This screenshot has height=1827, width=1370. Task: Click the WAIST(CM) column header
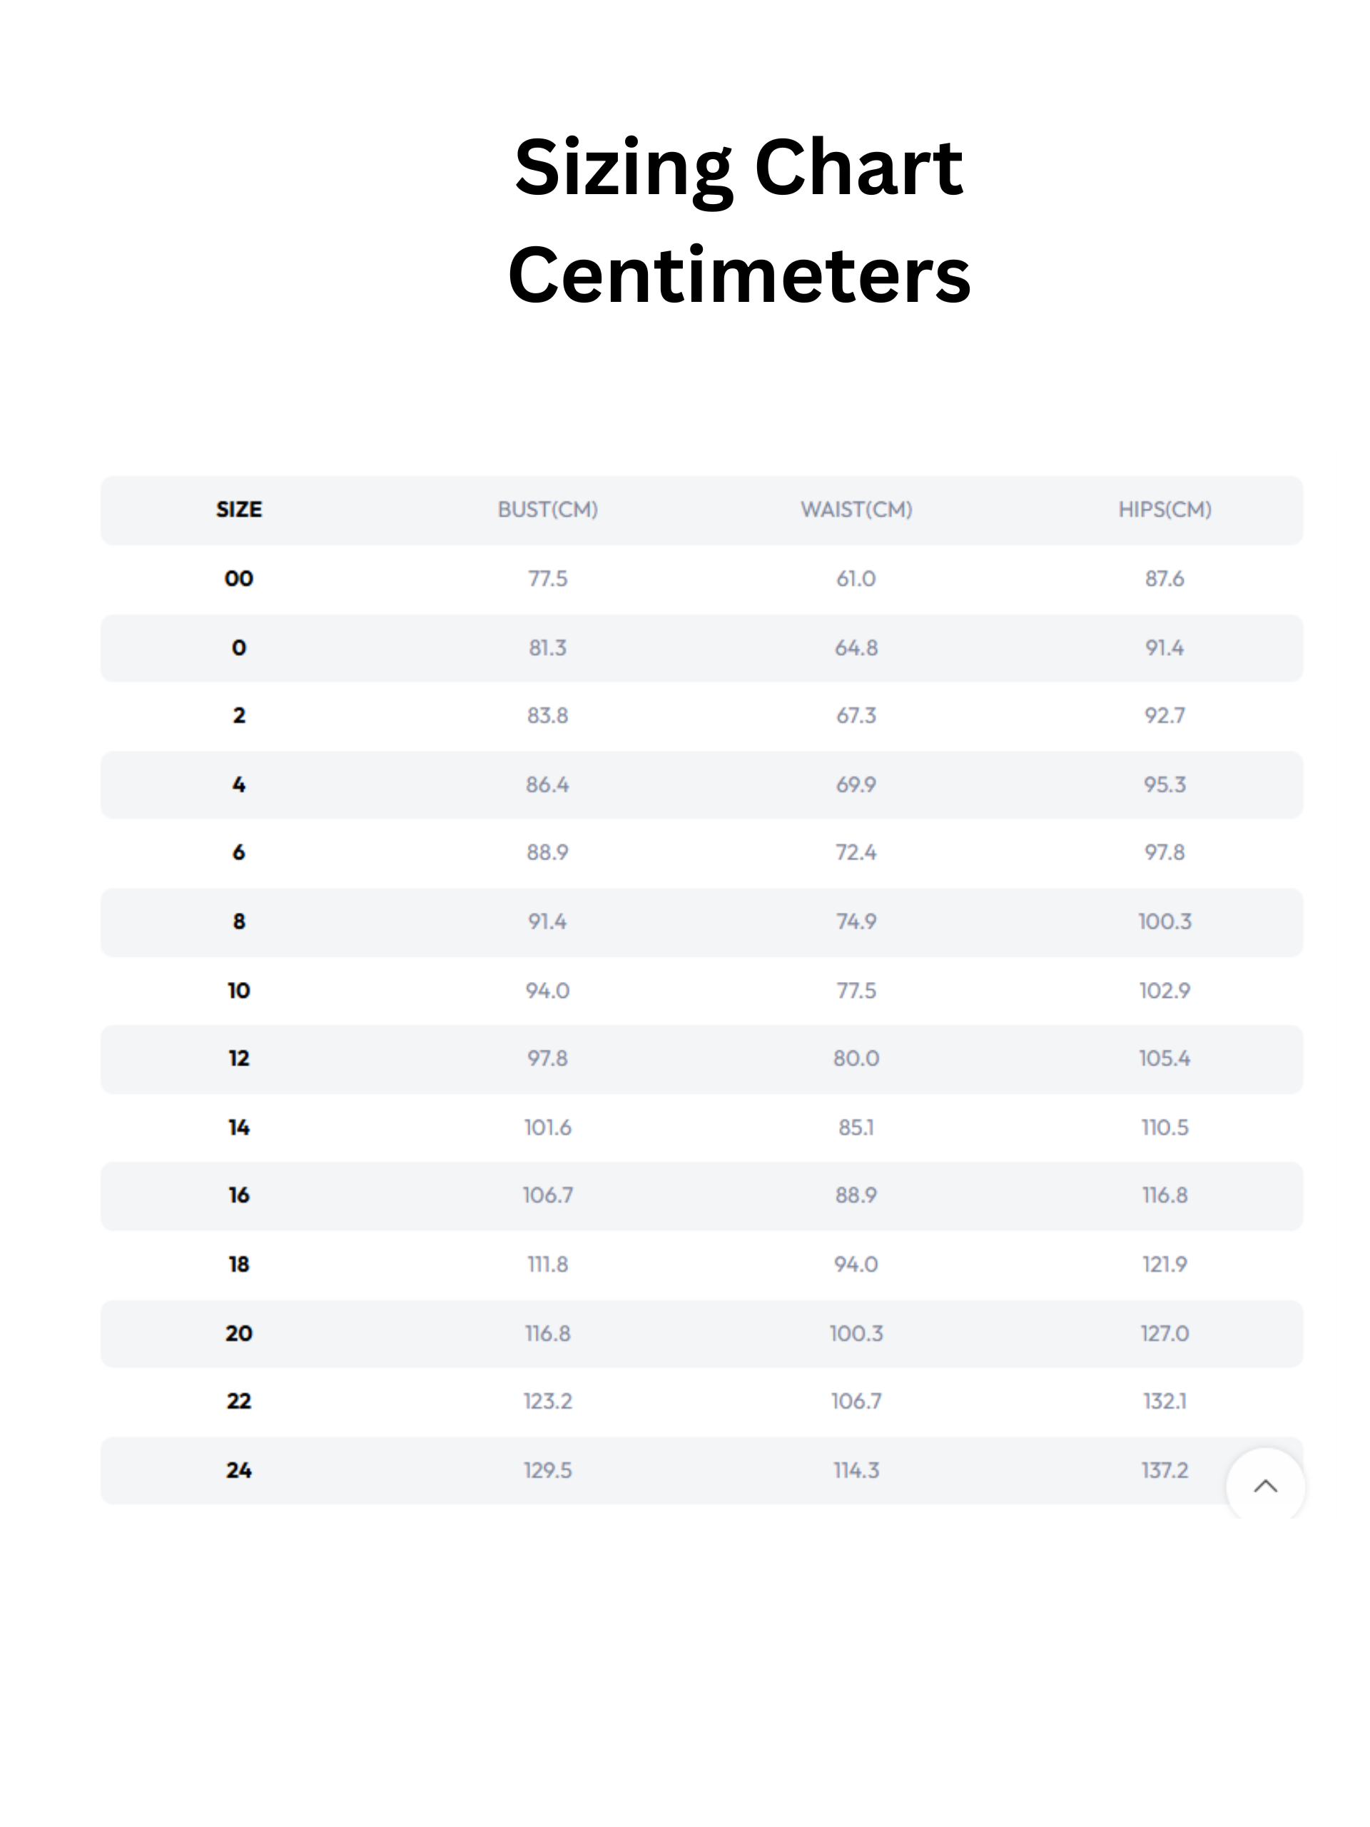[x=856, y=510]
